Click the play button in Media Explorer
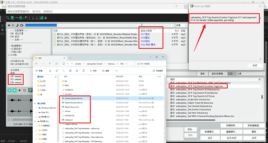 9,90
